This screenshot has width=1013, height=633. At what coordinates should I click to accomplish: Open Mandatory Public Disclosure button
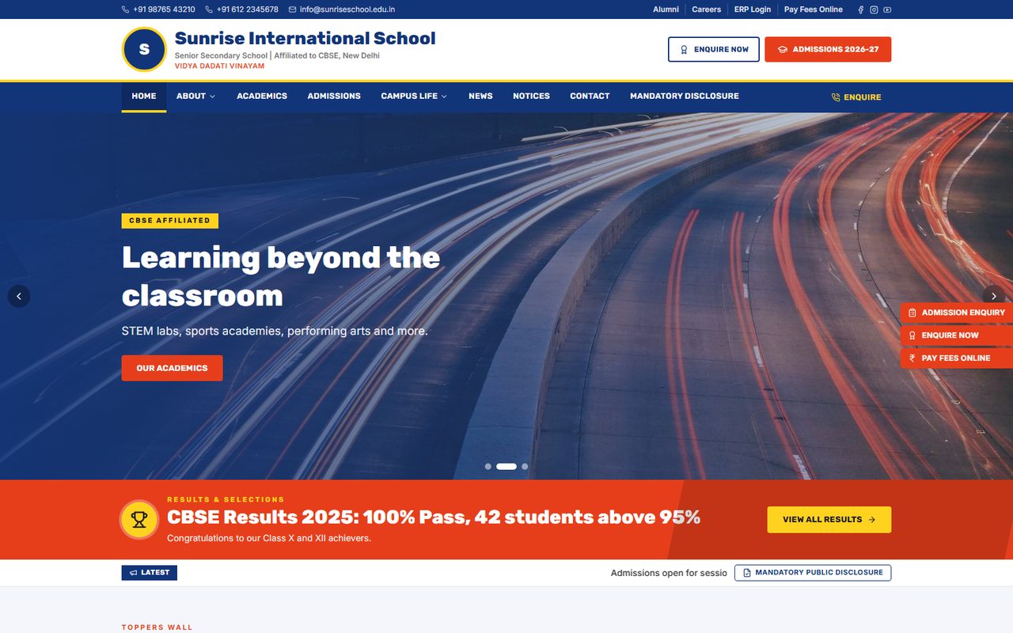coord(813,573)
